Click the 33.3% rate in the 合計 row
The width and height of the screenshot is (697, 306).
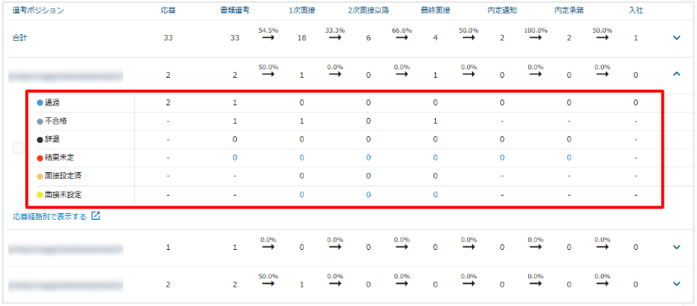[x=335, y=31]
